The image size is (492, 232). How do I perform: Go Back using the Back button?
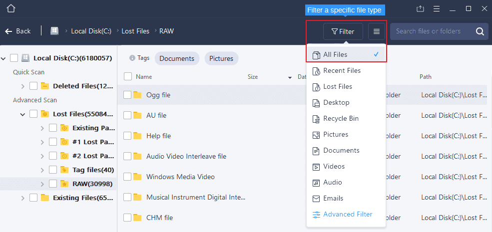click(x=18, y=31)
